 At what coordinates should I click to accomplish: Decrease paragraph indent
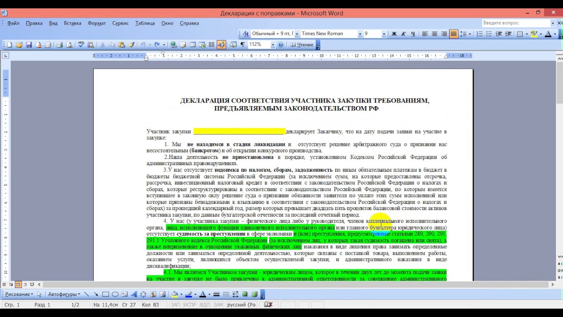499,34
